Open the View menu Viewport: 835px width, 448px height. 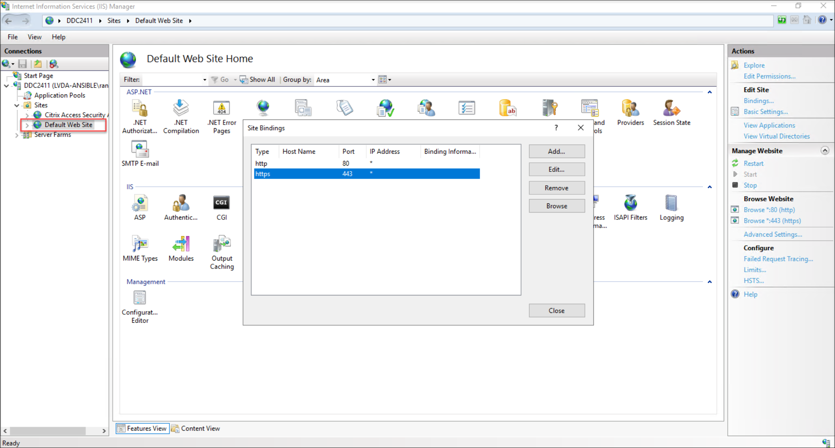pyautogui.click(x=34, y=37)
